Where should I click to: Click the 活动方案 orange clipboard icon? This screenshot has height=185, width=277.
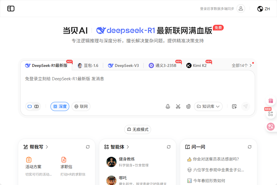coord(29,160)
